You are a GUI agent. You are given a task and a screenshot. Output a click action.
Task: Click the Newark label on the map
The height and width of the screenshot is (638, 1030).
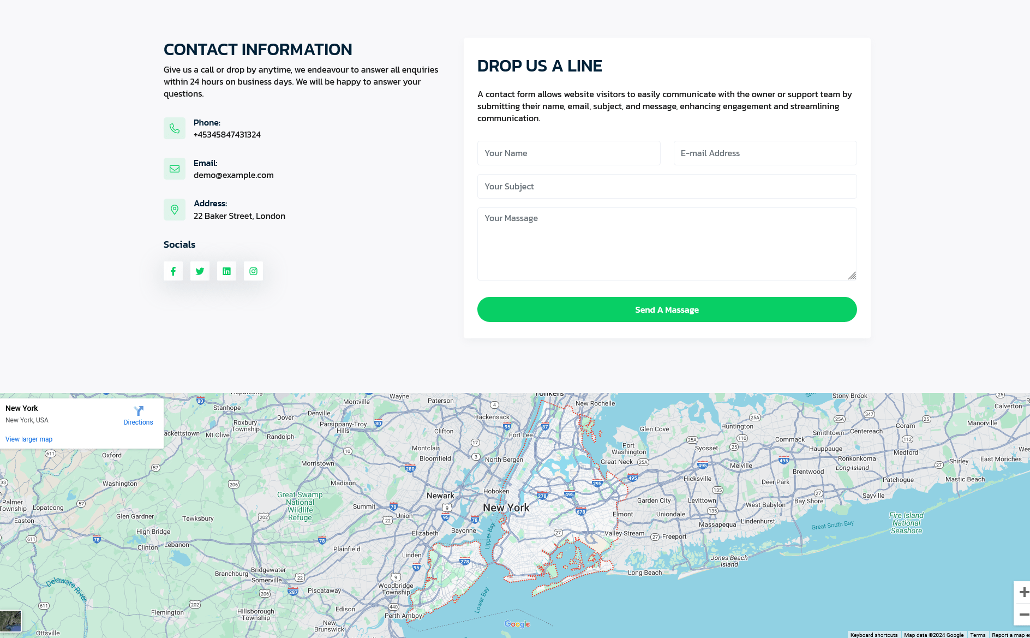pyautogui.click(x=440, y=496)
